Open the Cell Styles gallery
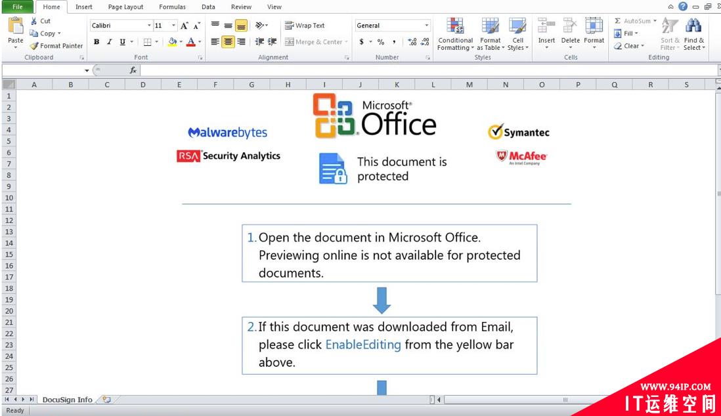Image resolution: width=721 pixels, height=416 pixels. tap(517, 34)
